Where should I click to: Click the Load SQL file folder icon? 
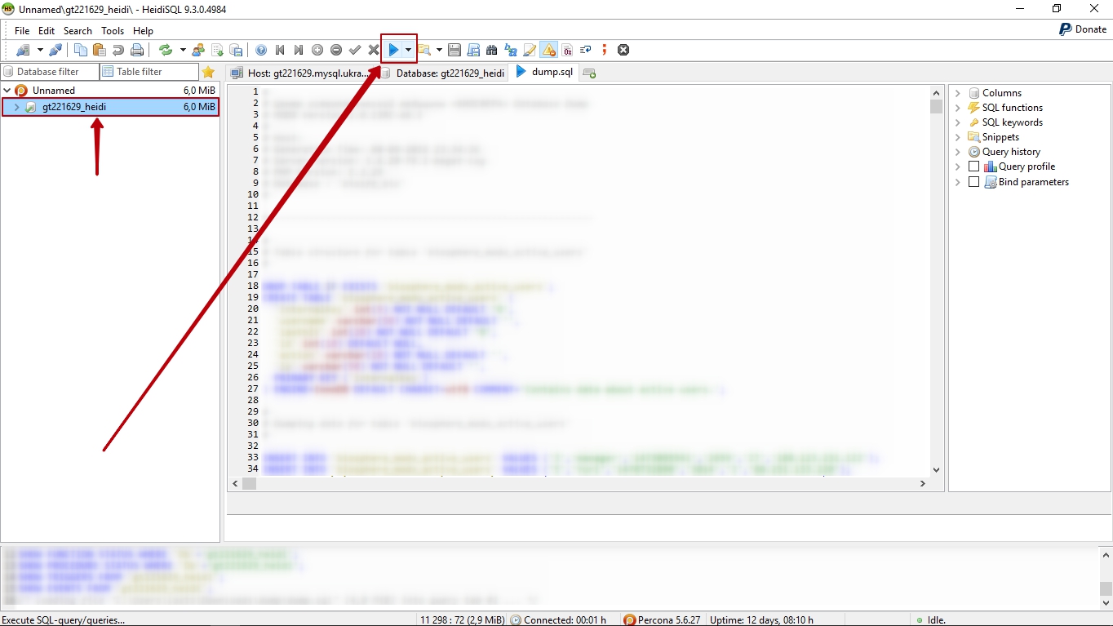pos(424,50)
